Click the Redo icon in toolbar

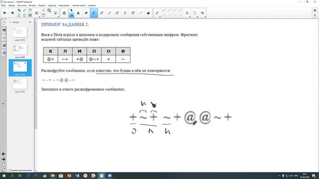[x=24, y=10]
